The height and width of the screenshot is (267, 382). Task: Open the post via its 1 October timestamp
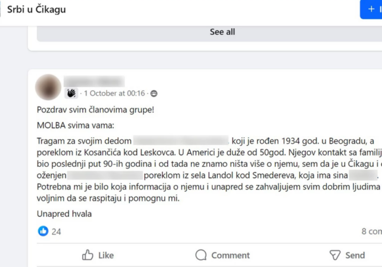tap(114, 93)
